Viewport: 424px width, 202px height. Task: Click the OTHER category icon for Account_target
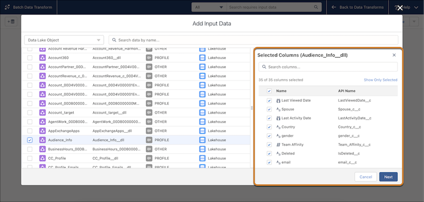pos(149,113)
